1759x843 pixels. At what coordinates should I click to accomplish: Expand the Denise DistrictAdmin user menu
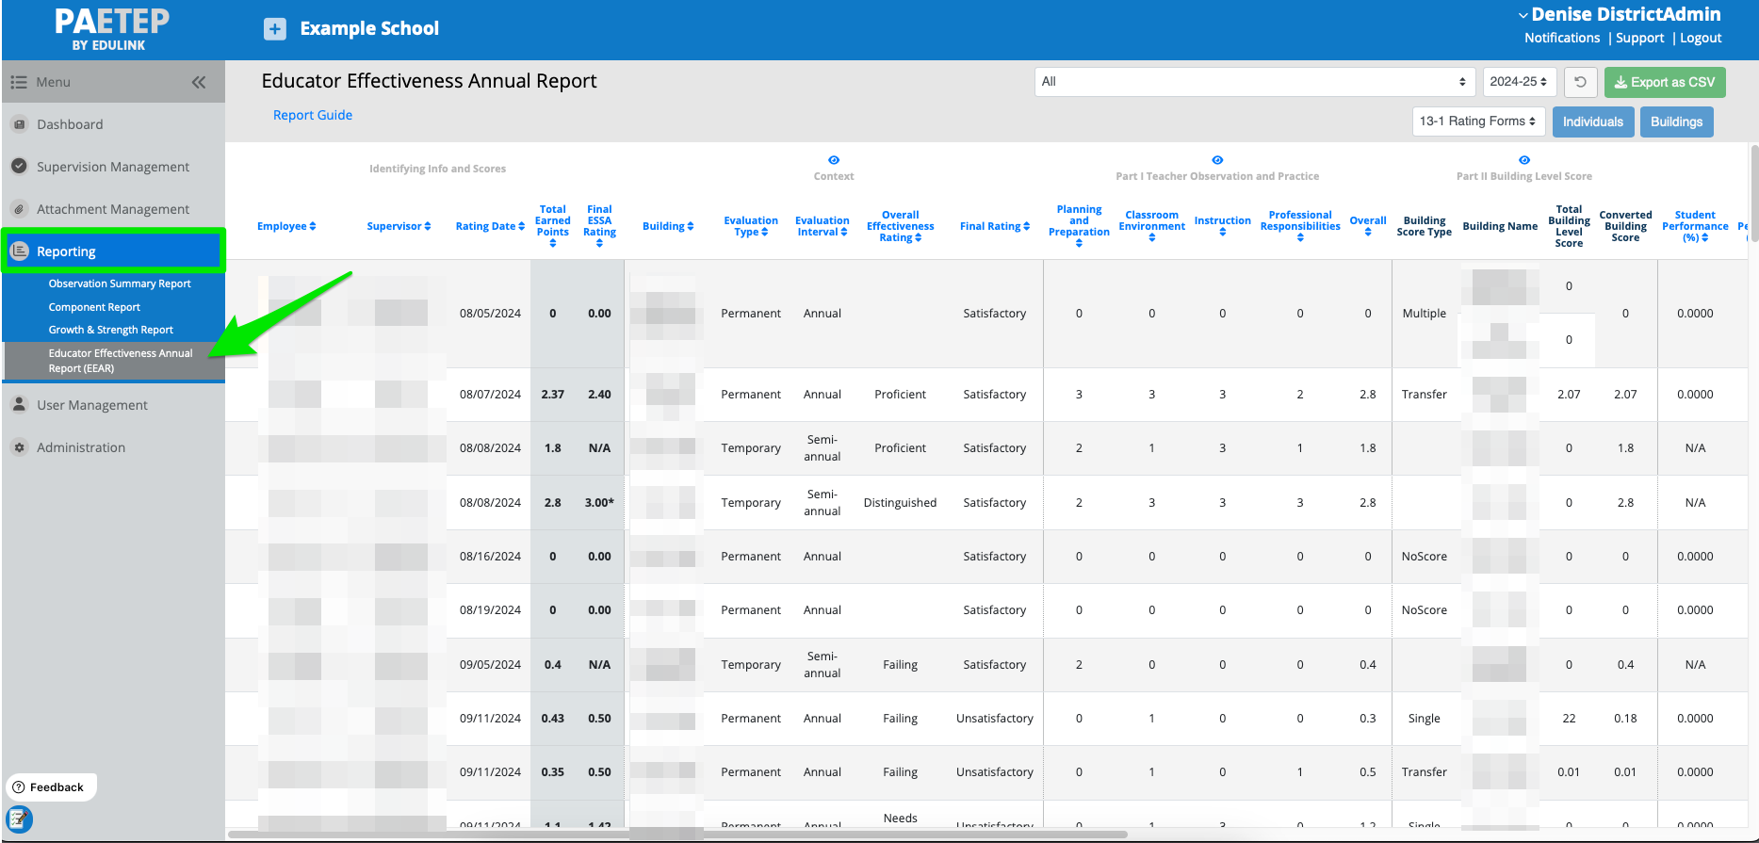click(1620, 14)
